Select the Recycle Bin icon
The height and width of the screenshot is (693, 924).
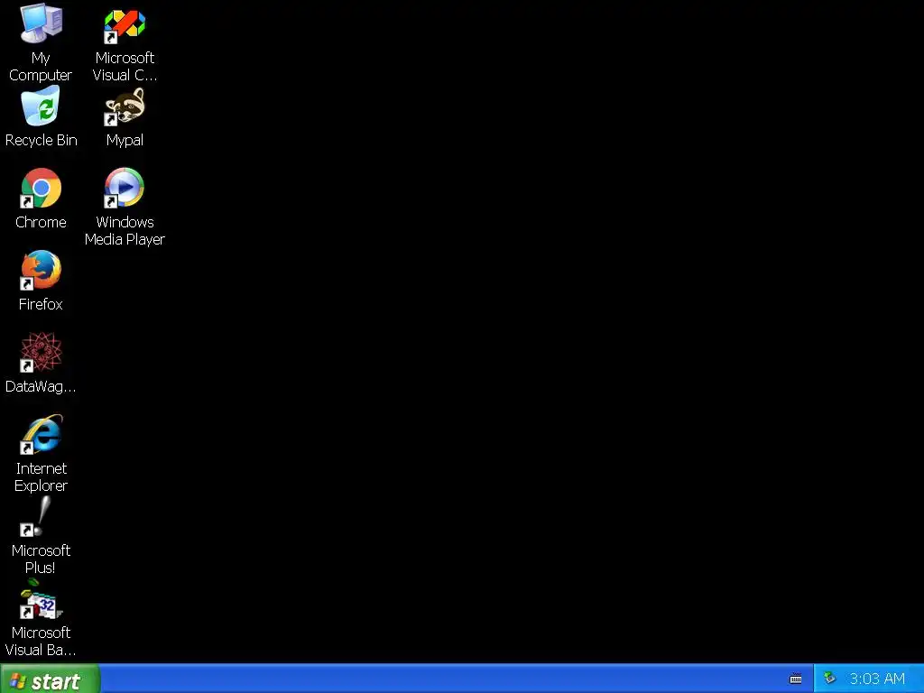point(41,106)
